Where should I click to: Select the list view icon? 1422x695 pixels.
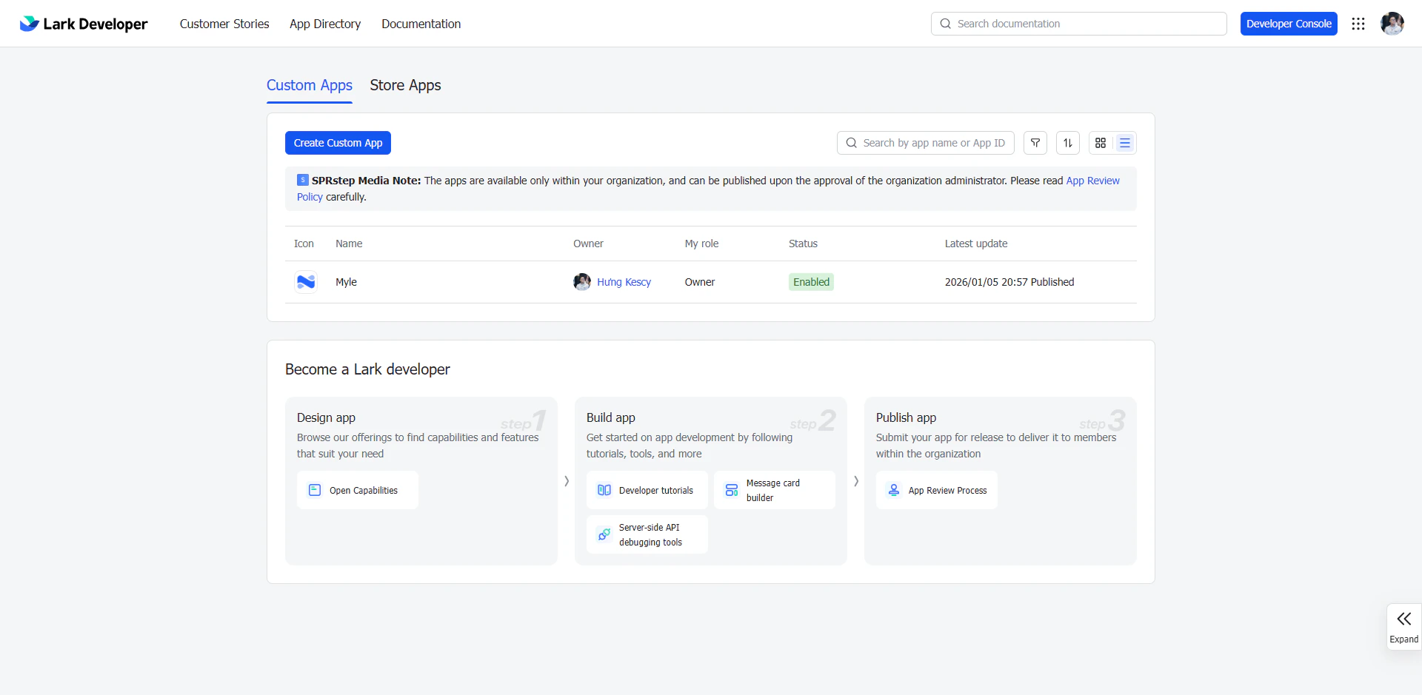[x=1125, y=142]
